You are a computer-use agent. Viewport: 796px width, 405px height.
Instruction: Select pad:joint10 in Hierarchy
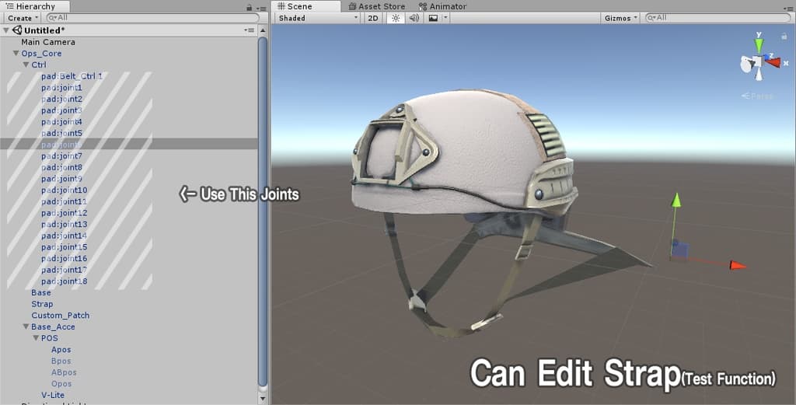pos(64,190)
